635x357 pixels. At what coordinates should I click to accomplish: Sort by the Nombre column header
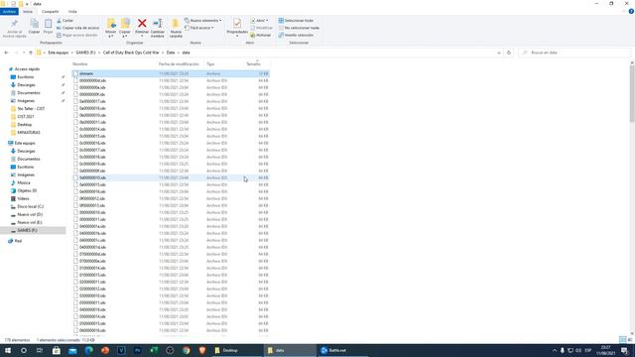115,63
